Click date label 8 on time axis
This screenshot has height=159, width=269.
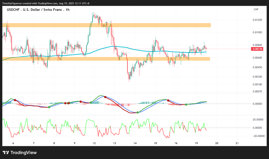pos(54,143)
